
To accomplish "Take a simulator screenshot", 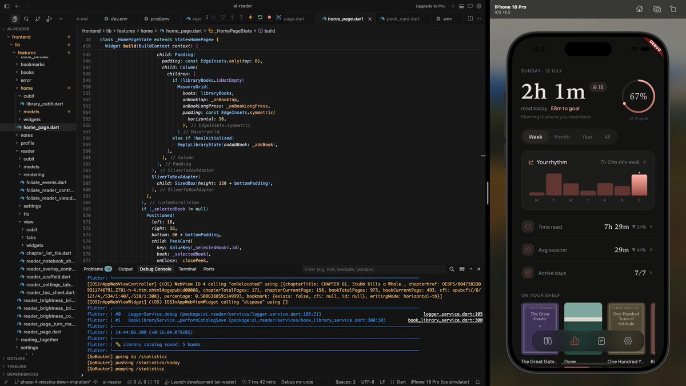I will coord(657,9).
